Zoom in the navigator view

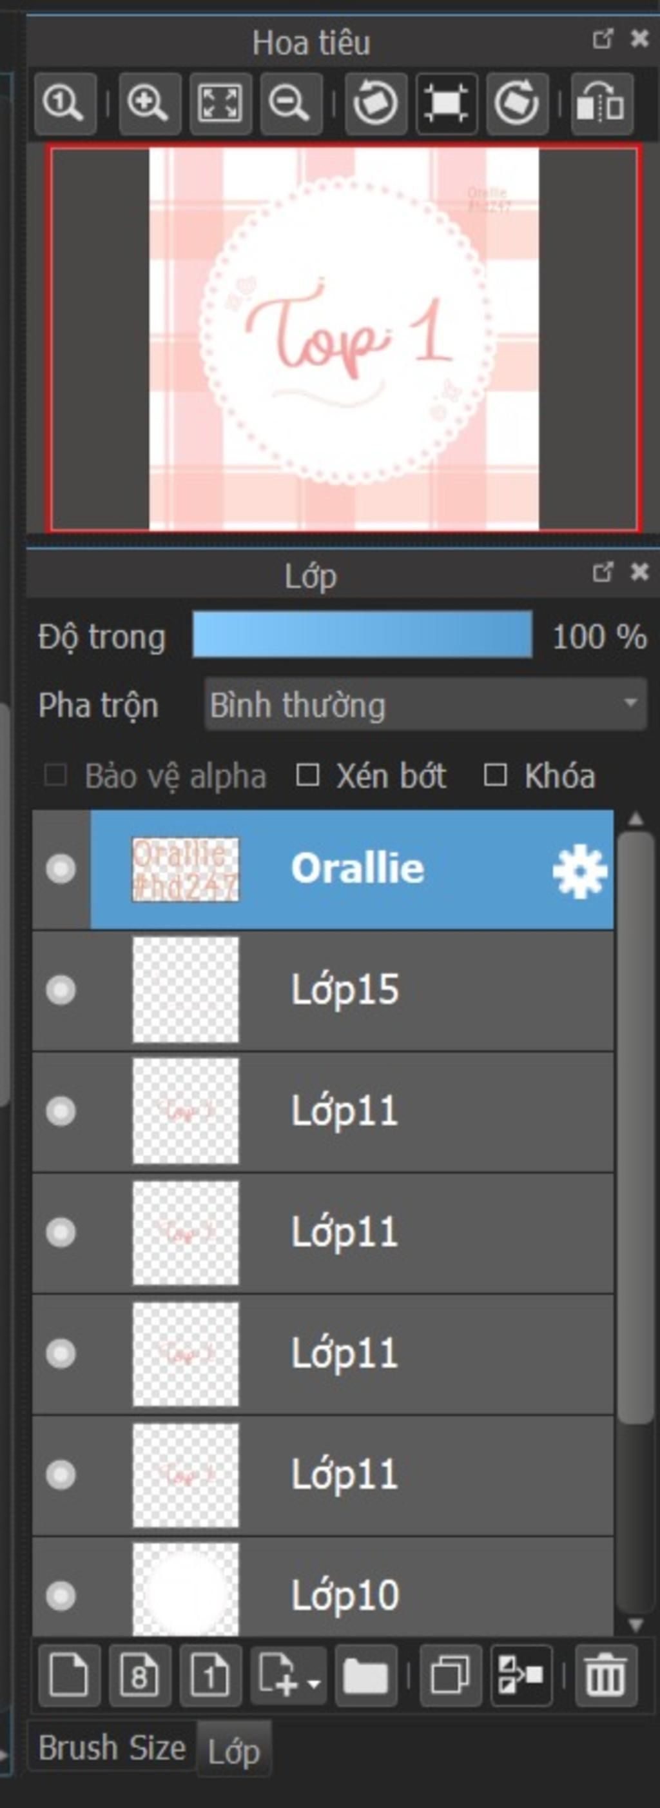(150, 104)
